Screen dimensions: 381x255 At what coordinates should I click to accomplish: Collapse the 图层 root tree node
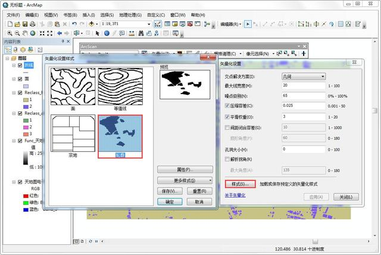coord(7,58)
